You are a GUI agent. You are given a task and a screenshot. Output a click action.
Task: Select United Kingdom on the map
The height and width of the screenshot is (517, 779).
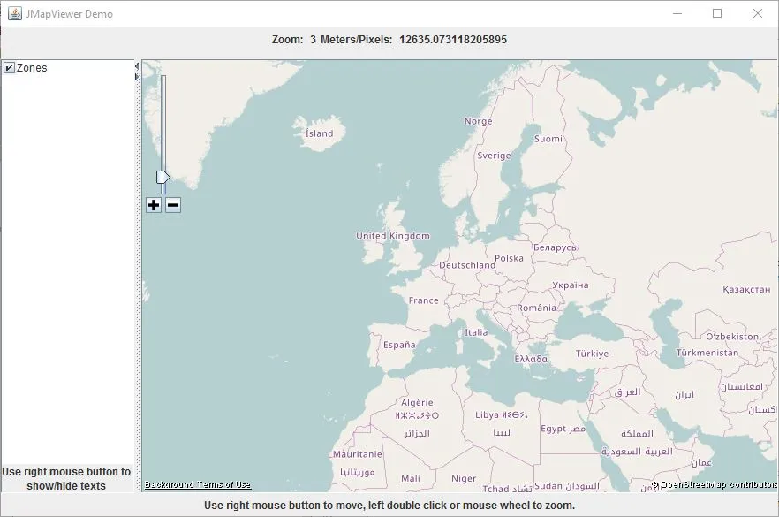(391, 236)
